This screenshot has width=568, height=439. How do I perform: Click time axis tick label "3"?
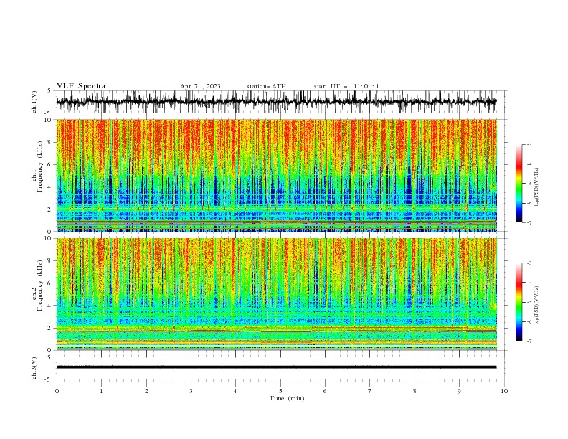click(x=191, y=391)
